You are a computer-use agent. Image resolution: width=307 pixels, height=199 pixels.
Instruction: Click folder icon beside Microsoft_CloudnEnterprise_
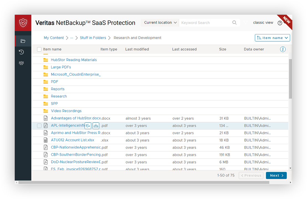(x=46, y=74)
